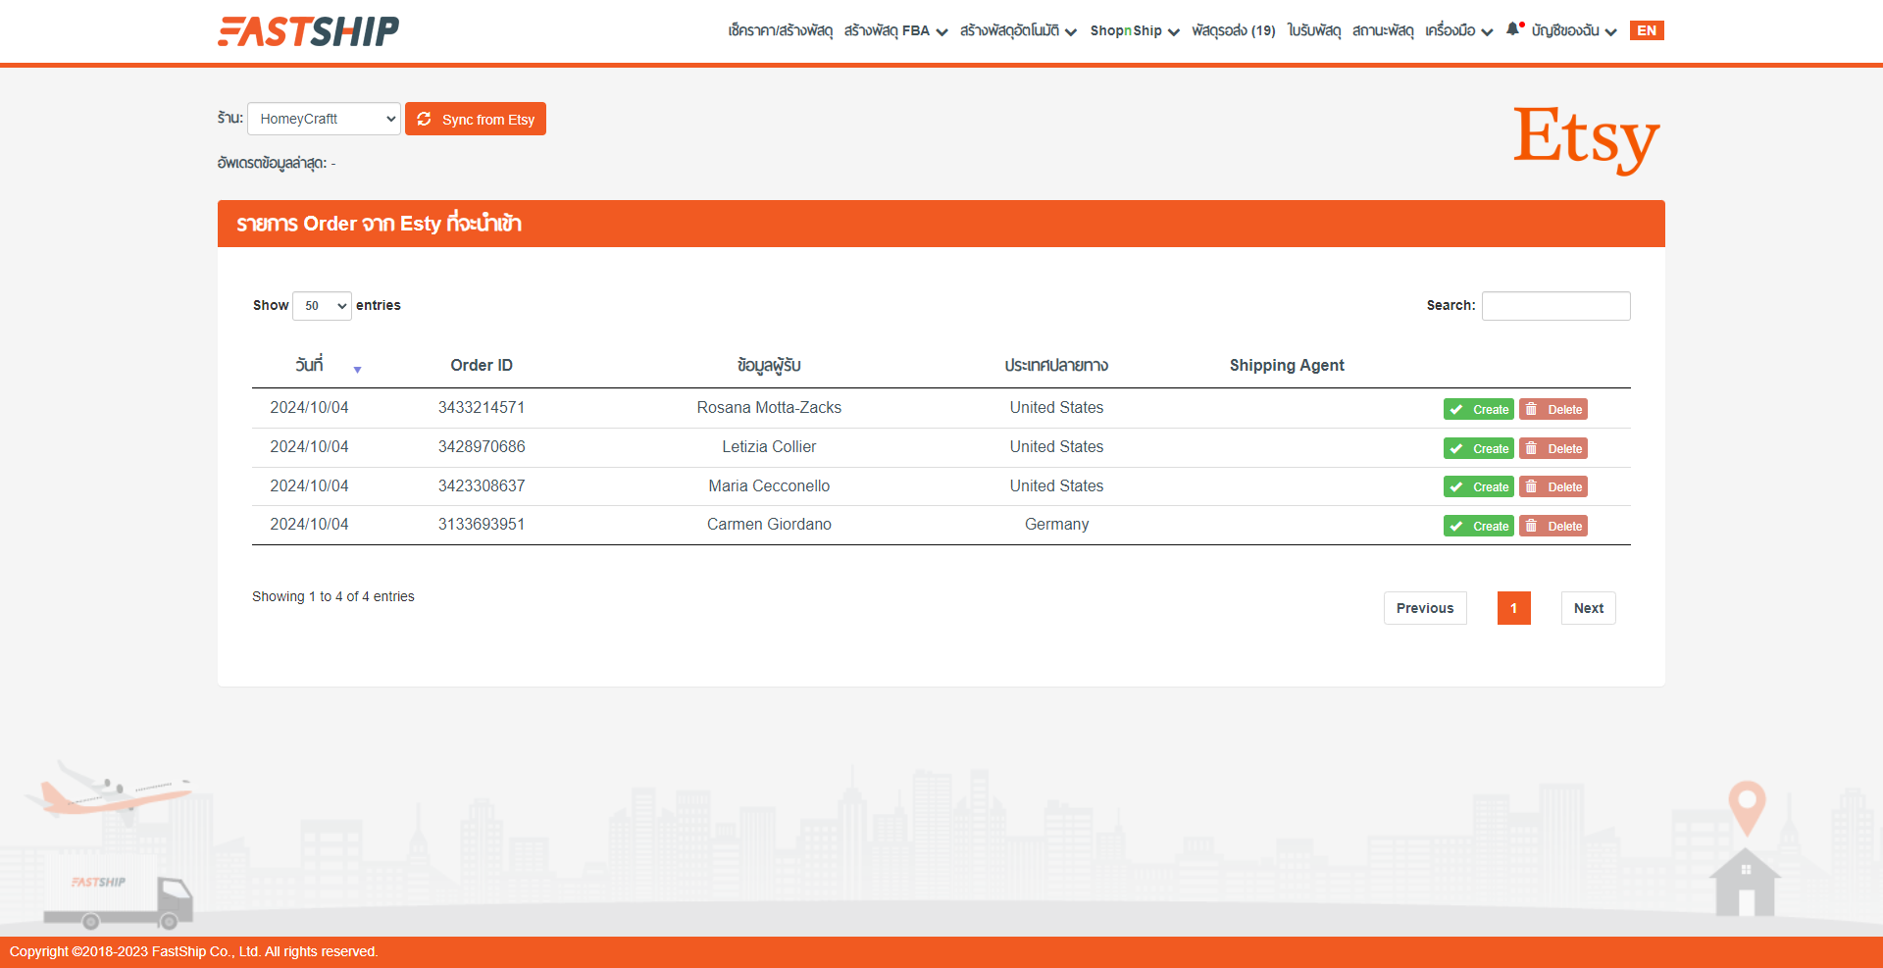This screenshot has width=1883, height=968.
Task: Open the notification bell icon
Action: [x=1513, y=29]
